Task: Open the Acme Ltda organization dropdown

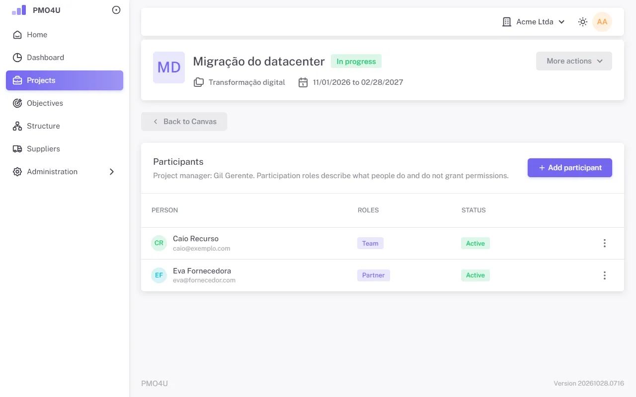Action: point(534,22)
